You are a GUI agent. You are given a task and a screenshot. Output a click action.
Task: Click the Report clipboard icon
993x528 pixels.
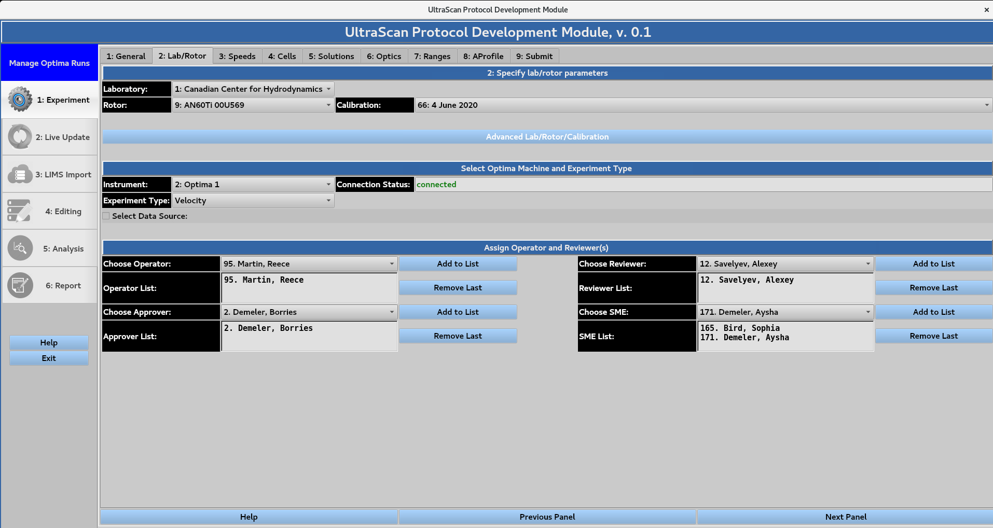point(20,285)
